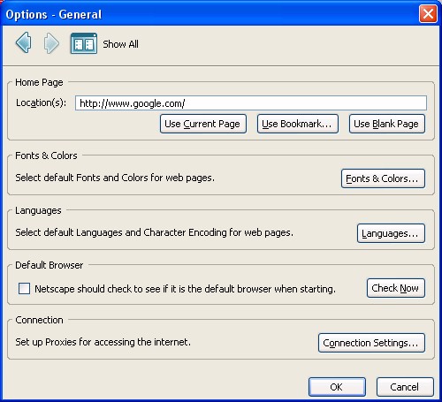Click the Location(s) field label
This screenshot has width=442, height=402.
pos(42,102)
